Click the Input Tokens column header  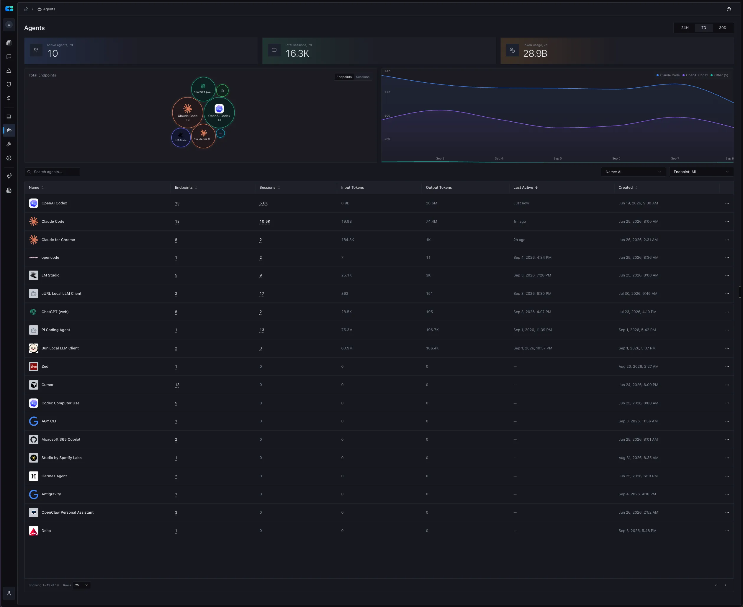click(x=352, y=187)
